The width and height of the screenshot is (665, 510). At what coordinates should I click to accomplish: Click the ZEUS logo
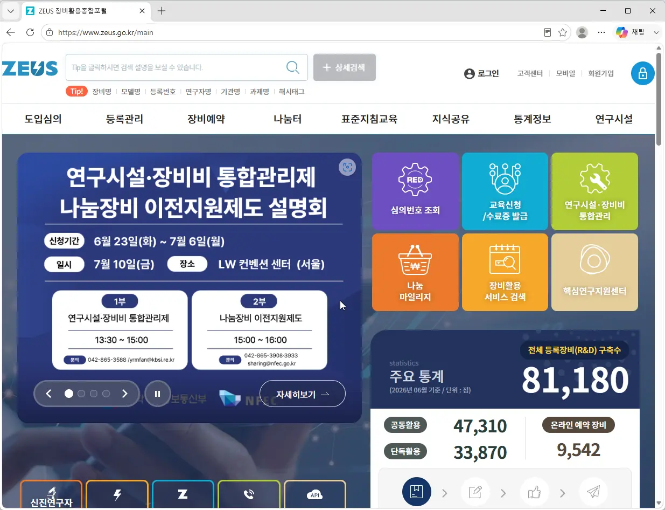click(30, 68)
